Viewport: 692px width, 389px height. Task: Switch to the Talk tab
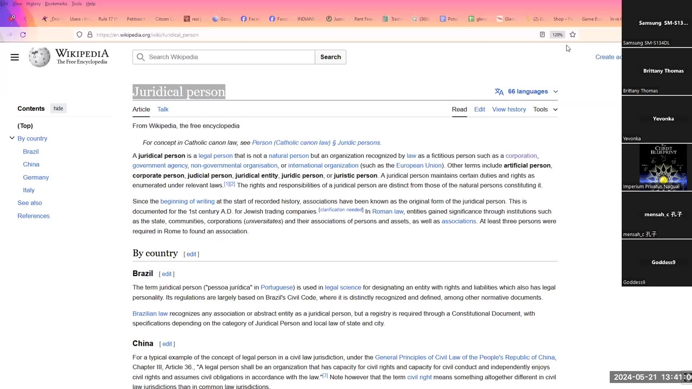pos(163,109)
